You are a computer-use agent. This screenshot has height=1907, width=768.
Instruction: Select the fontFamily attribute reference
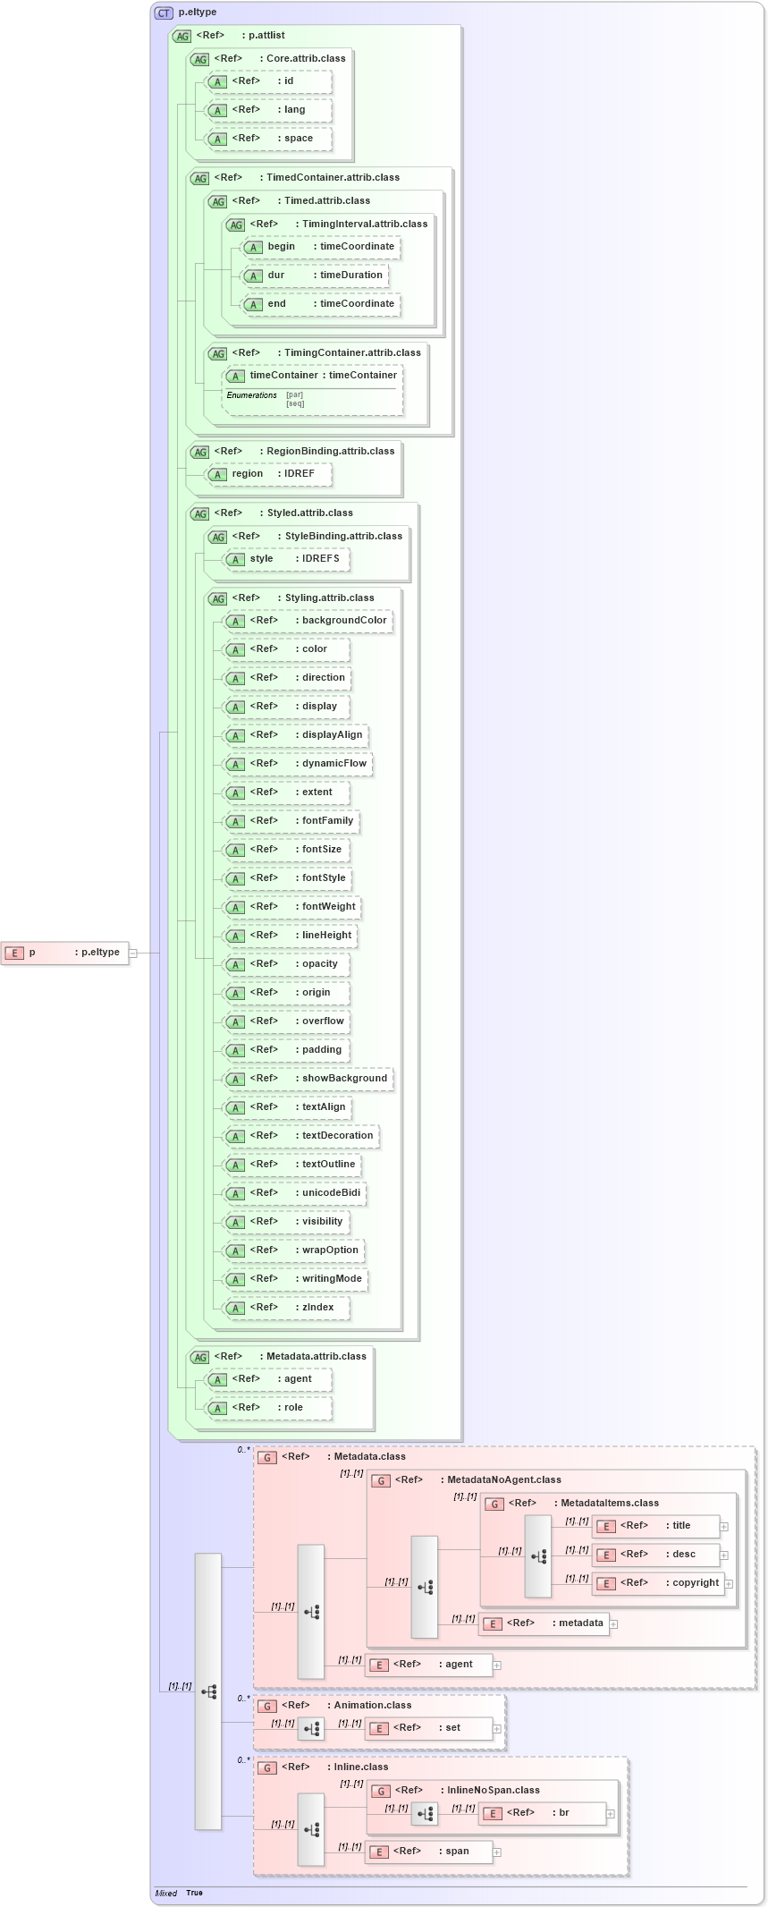pos(291,821)
